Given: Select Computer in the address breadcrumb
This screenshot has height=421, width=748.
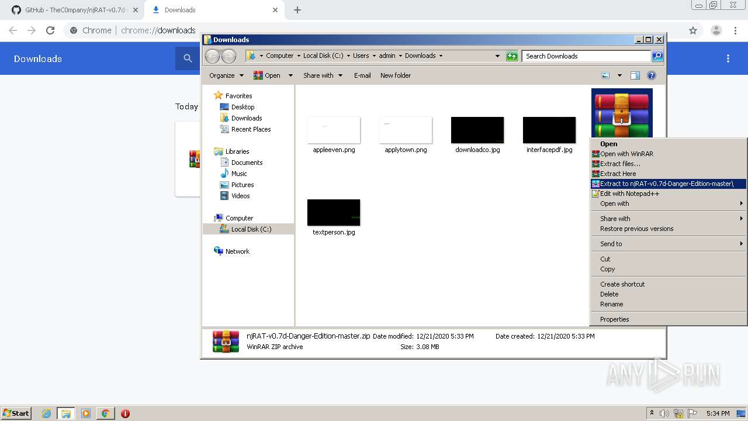Looking at the screenshot, I should point(280,56).
